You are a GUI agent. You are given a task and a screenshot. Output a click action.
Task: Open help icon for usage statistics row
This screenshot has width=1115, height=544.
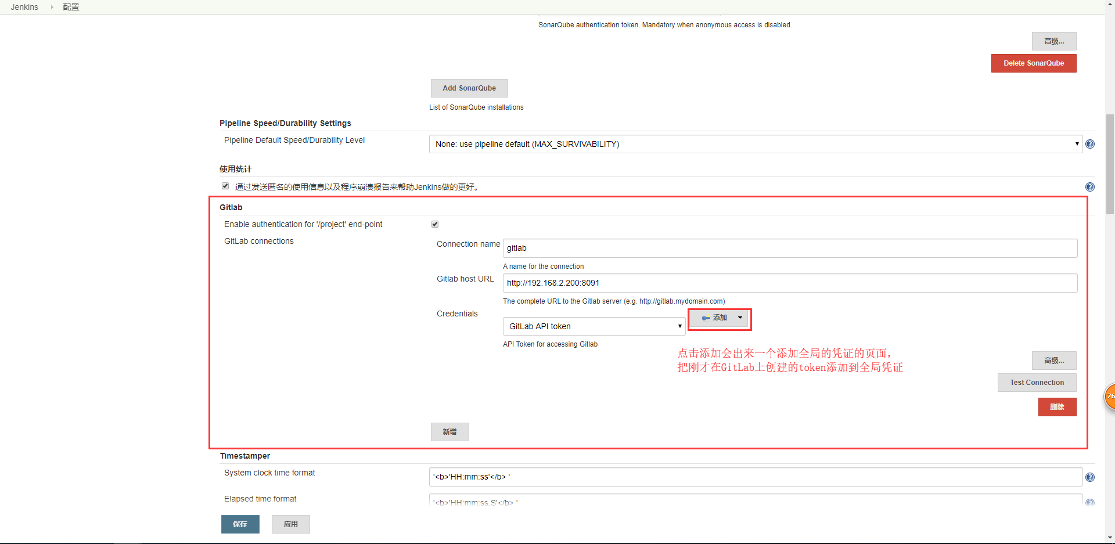pos(1090,187)
